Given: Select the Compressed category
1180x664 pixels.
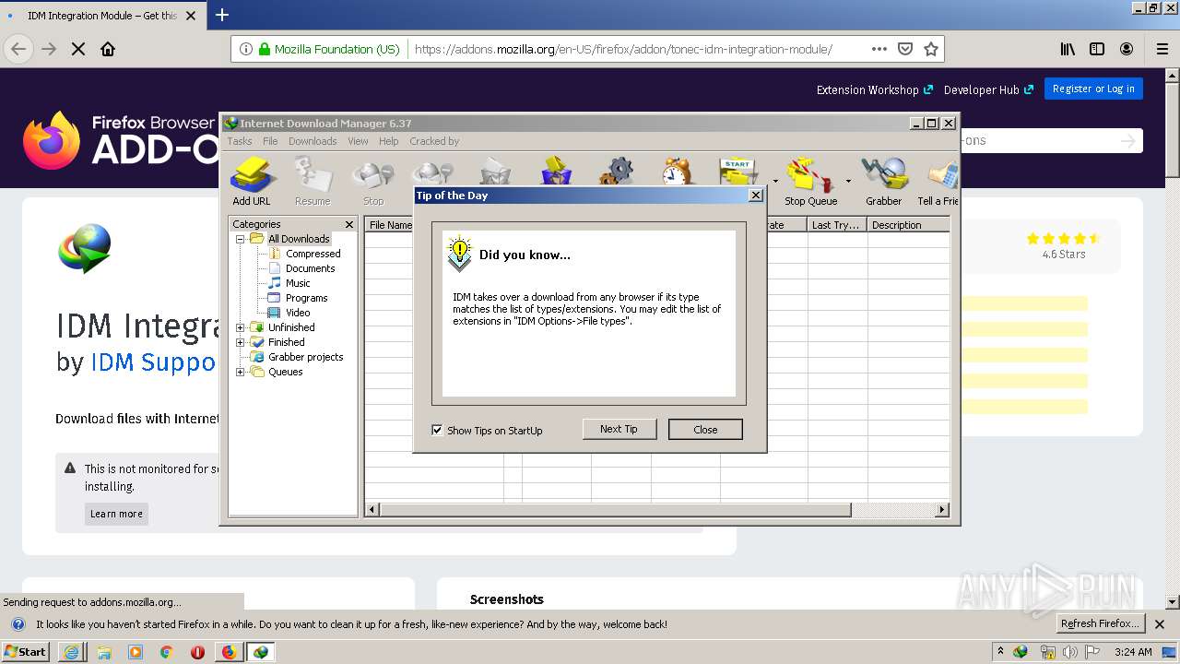Looking at the screenshot, I should pyautogui.click(x=313, y=254).
